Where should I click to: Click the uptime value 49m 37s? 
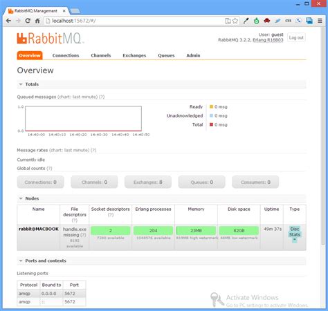point(273,229)
